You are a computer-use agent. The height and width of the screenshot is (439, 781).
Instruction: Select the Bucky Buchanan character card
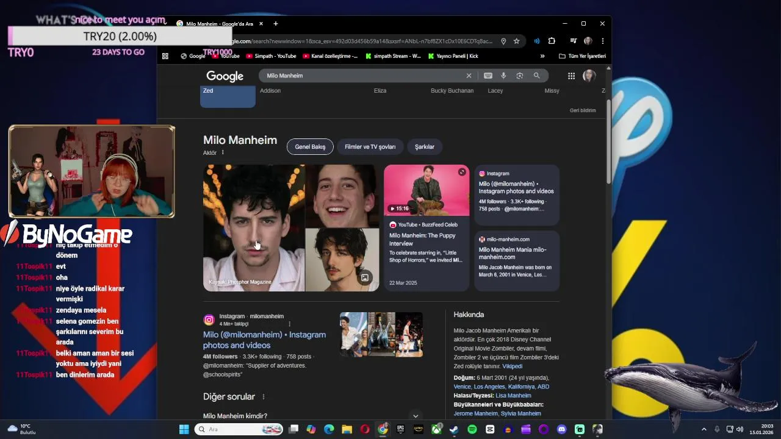coord(452,91)
